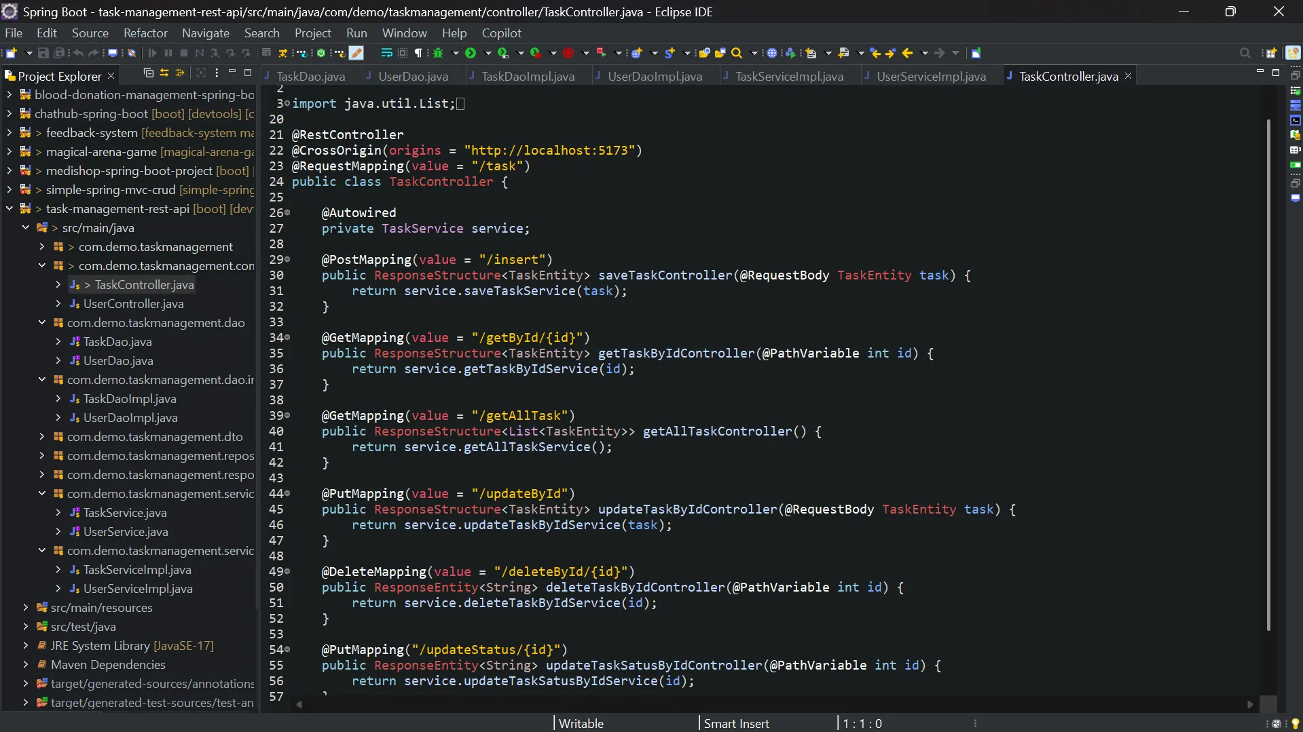Open the Console monitor icon in right trim

1296,197
